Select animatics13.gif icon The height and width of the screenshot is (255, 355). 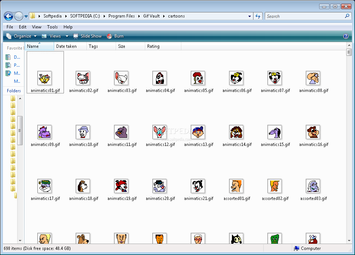coord(198,132)
